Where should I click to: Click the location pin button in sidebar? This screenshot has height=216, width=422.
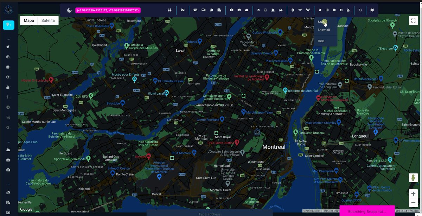click(9, 25)
